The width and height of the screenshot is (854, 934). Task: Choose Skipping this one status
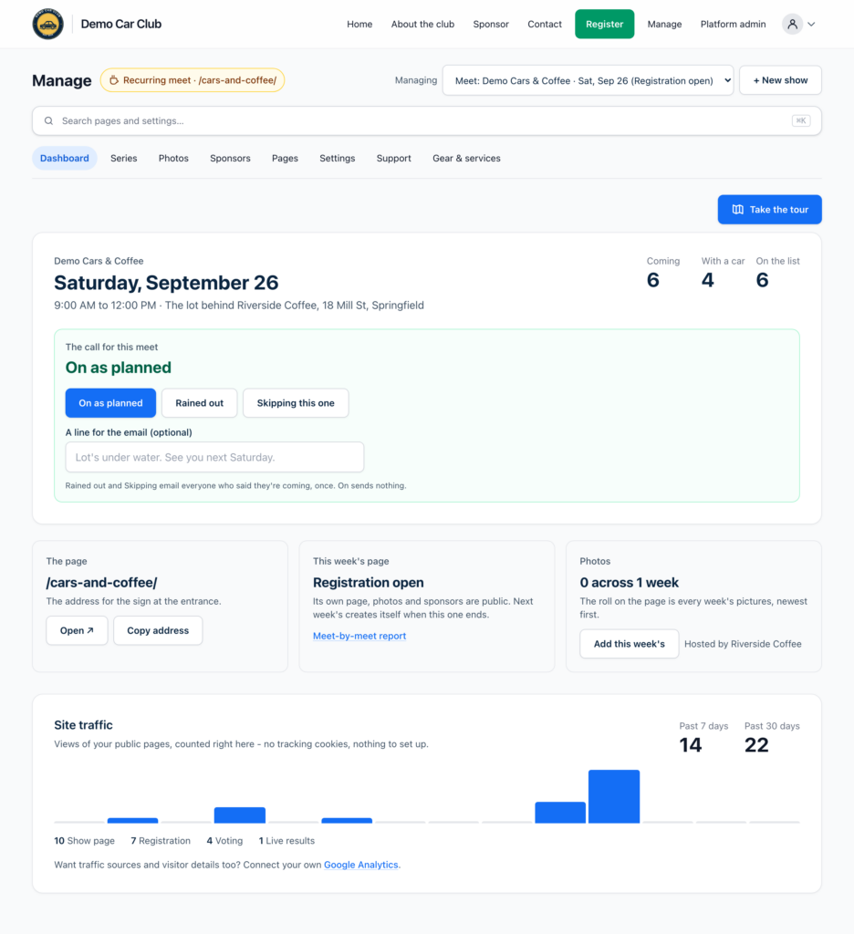[296, 403]
